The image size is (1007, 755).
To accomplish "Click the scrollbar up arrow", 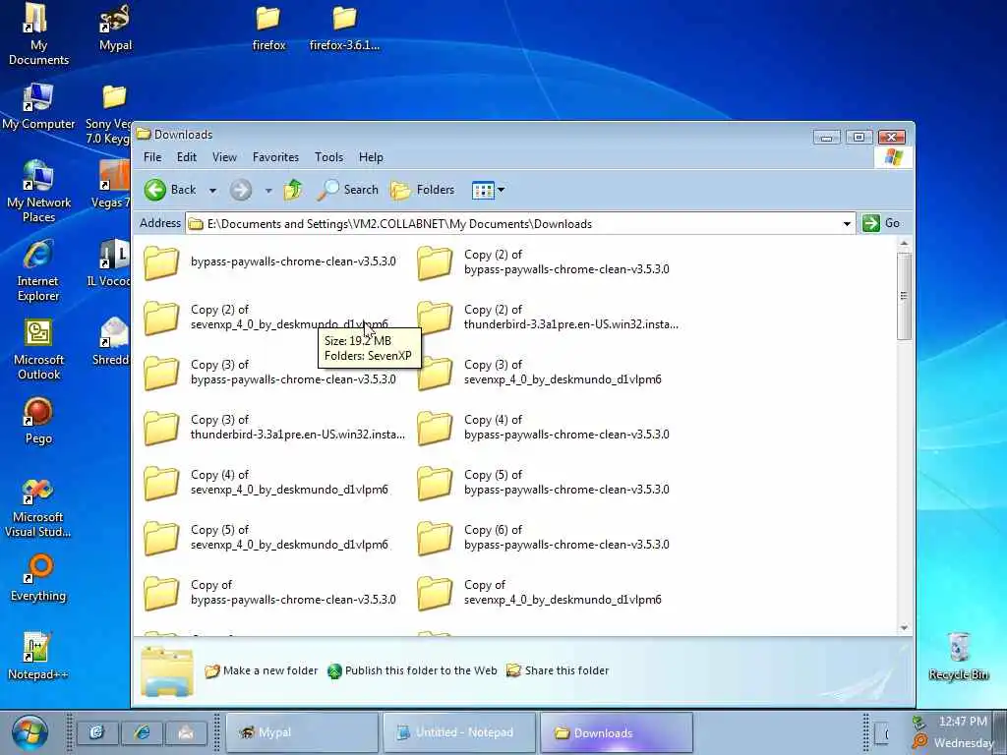I will coord(905,244).
